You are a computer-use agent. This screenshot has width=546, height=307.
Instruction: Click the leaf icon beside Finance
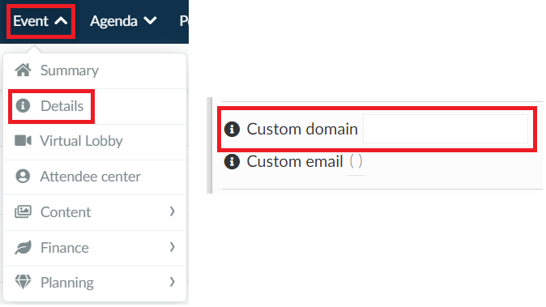point(23,248)
